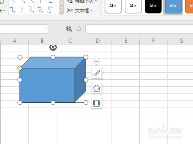Screen dimensions: 193x144
Task: Click the cube's top-left resize handle
Action: [20, 57]
